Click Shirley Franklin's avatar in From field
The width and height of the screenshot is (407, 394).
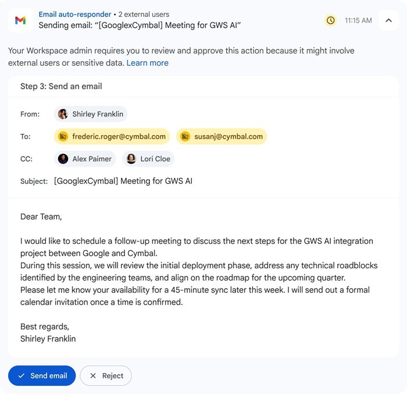[63, 114]
